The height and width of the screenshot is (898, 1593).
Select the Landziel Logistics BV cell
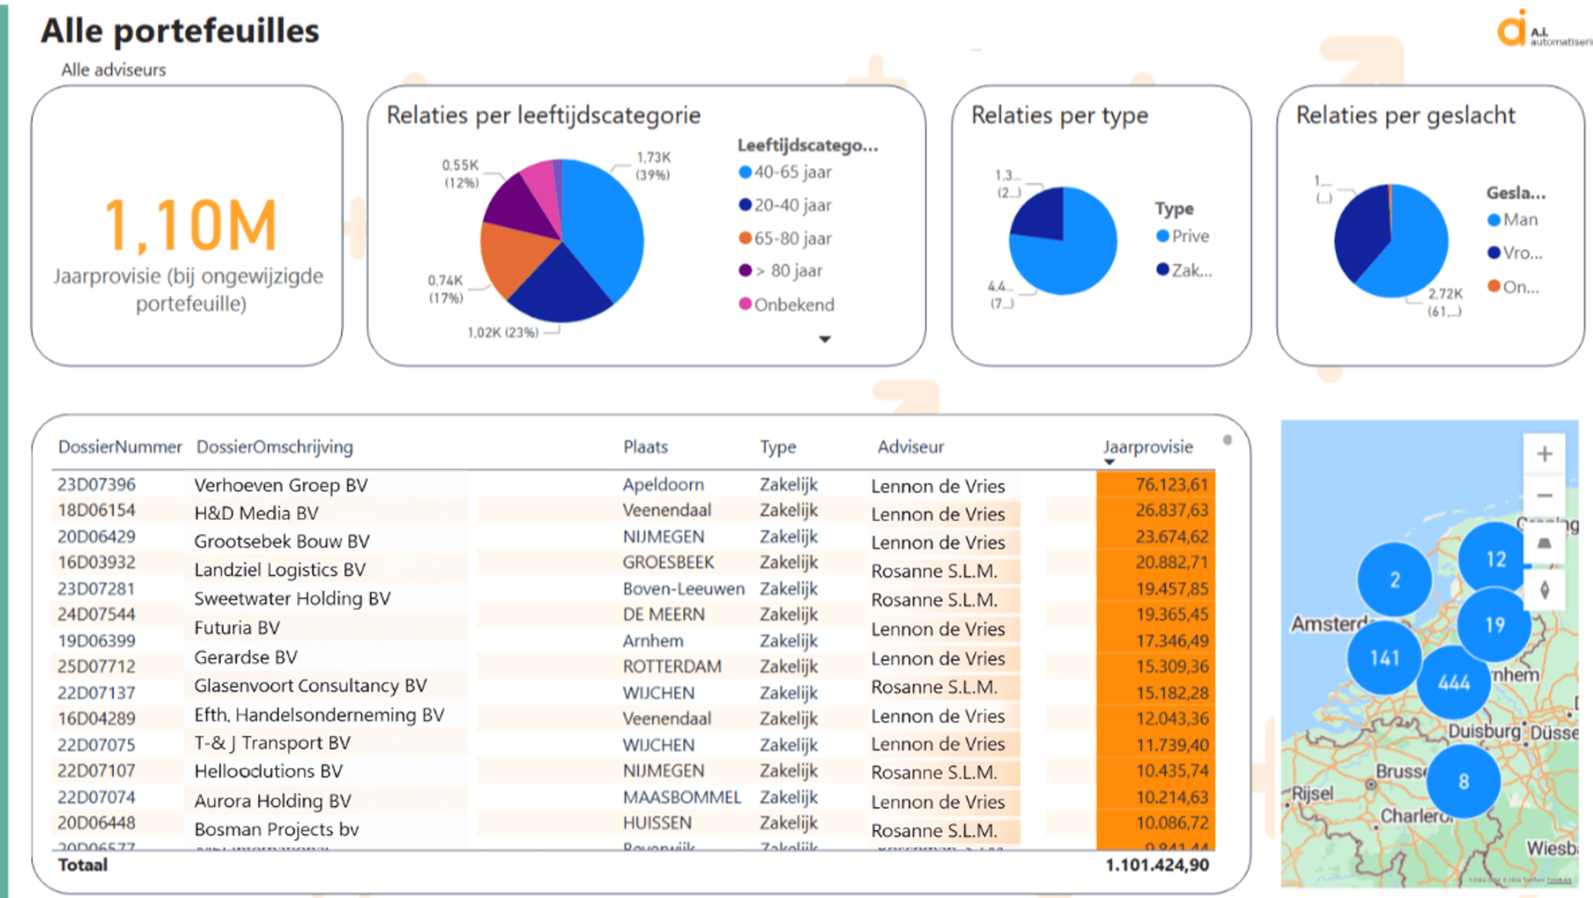279,570
